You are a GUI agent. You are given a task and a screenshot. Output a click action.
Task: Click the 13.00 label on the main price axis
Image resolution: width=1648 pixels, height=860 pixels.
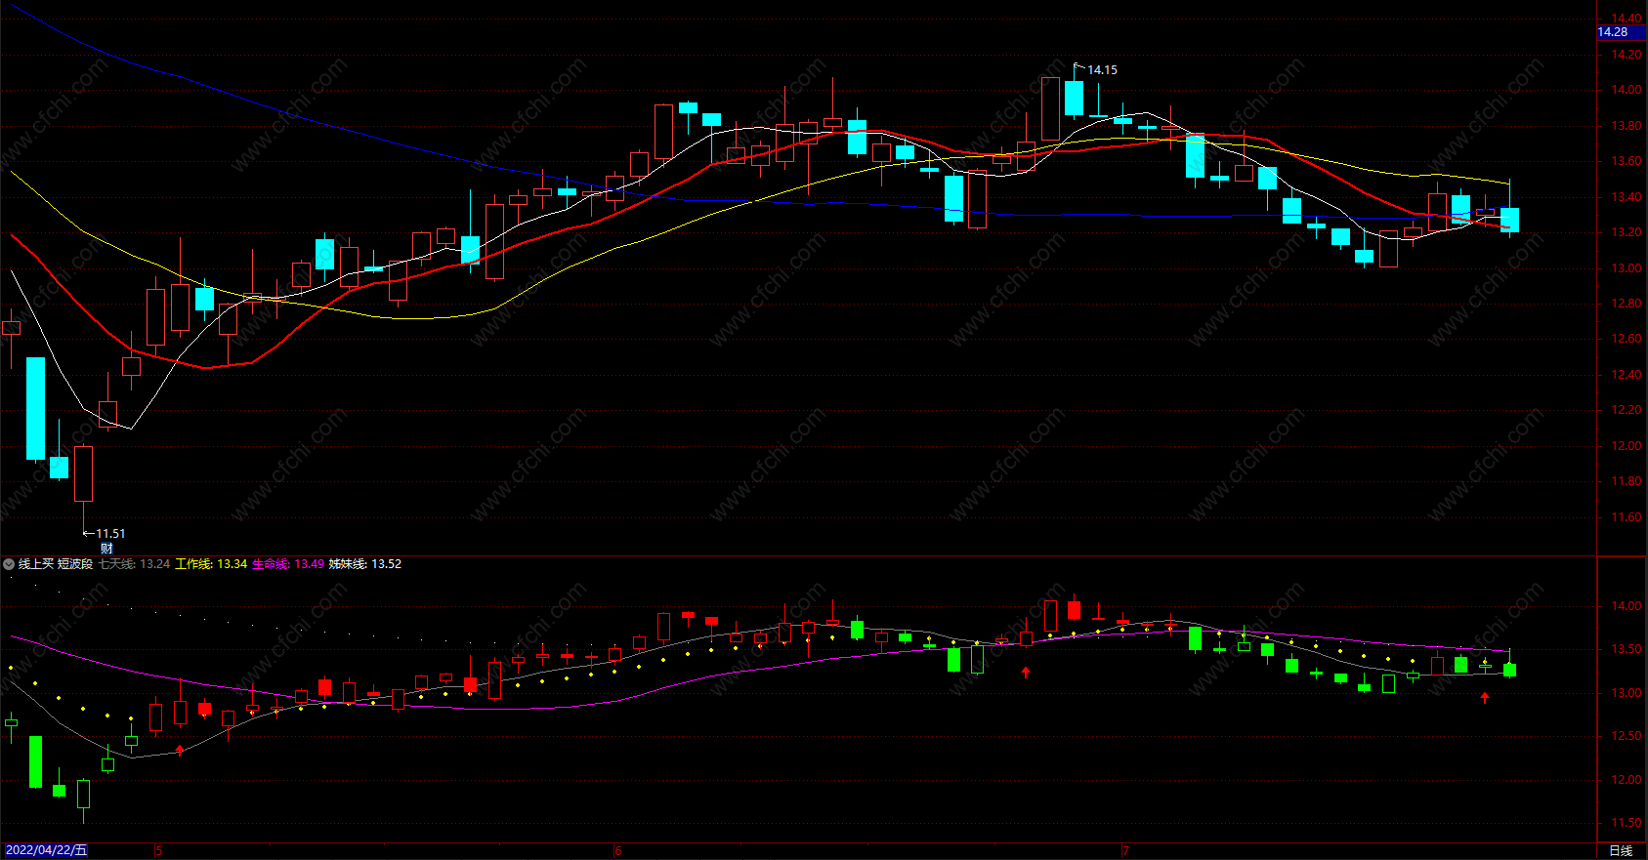click(x=1626, y=268)
